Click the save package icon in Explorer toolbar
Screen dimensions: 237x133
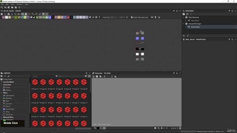click(x=184, y=14)
